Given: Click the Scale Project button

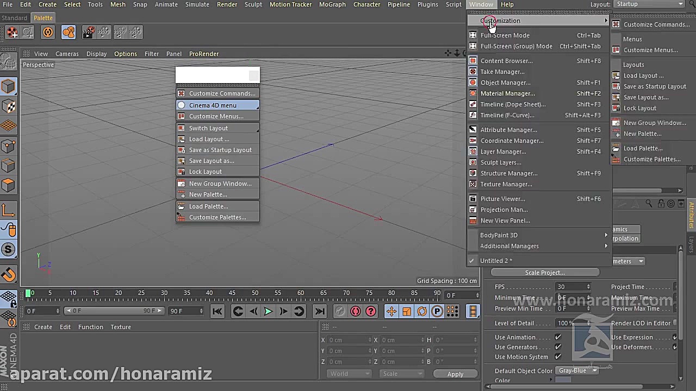Looking at the screenshot, I should coord(545,273).
